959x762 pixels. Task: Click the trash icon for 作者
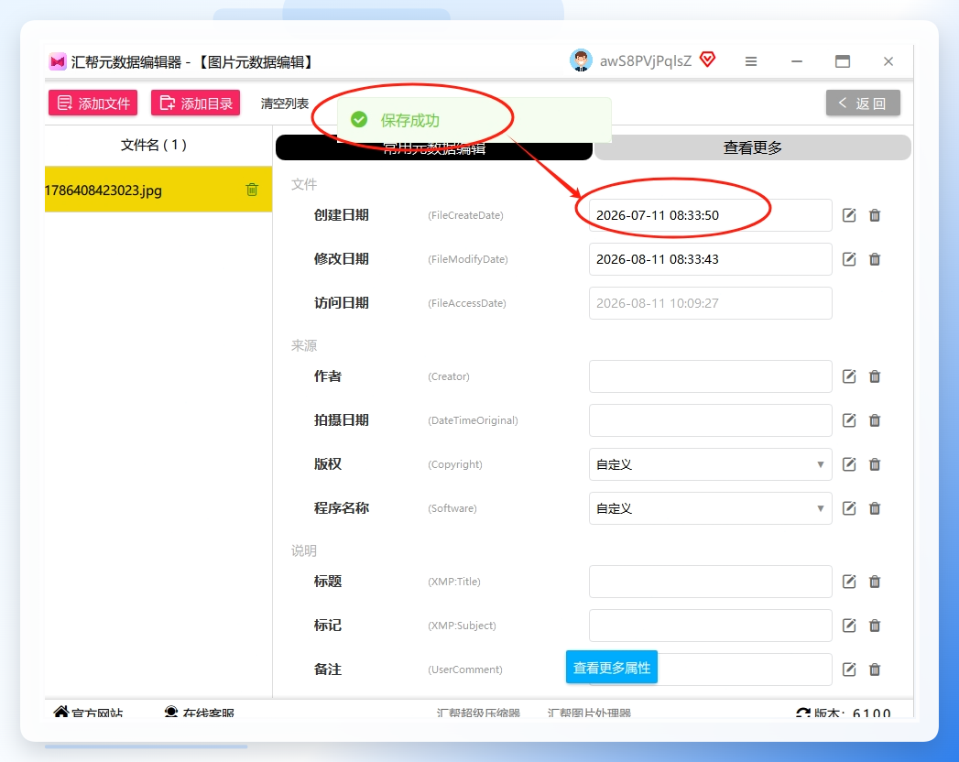click(x=875, y=376)
